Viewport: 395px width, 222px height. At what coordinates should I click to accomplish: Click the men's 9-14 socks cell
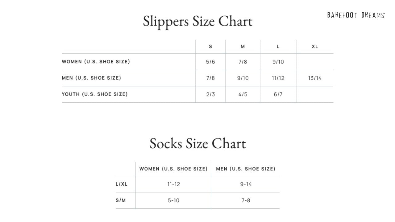pos(246,184)
